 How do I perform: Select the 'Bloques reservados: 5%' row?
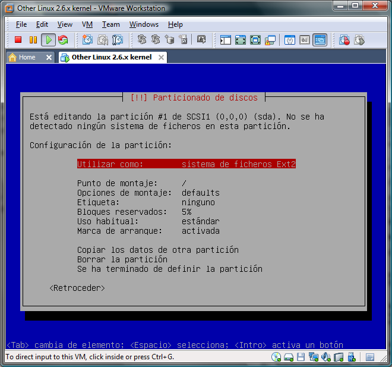[x=134, y=212]
